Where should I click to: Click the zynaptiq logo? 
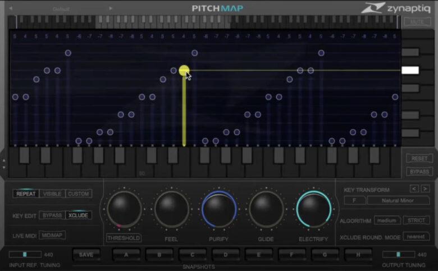tap(395, 8)
